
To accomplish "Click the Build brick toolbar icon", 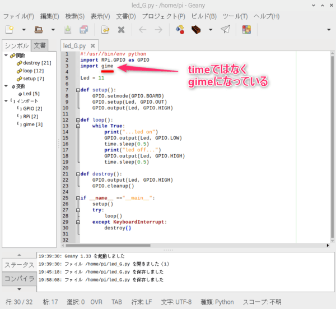I will click(196, 29).
